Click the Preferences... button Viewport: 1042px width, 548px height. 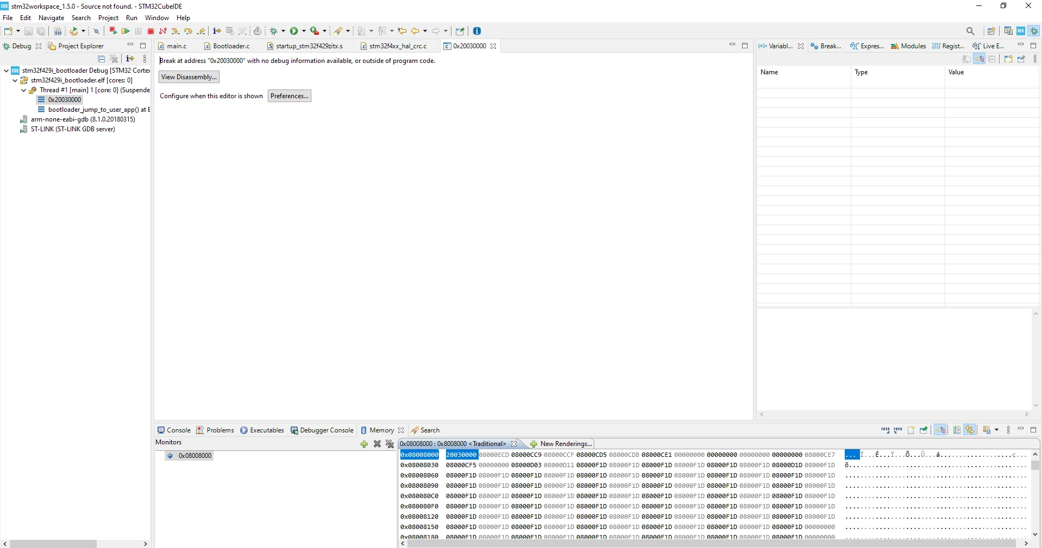click(x=290, y=96)
